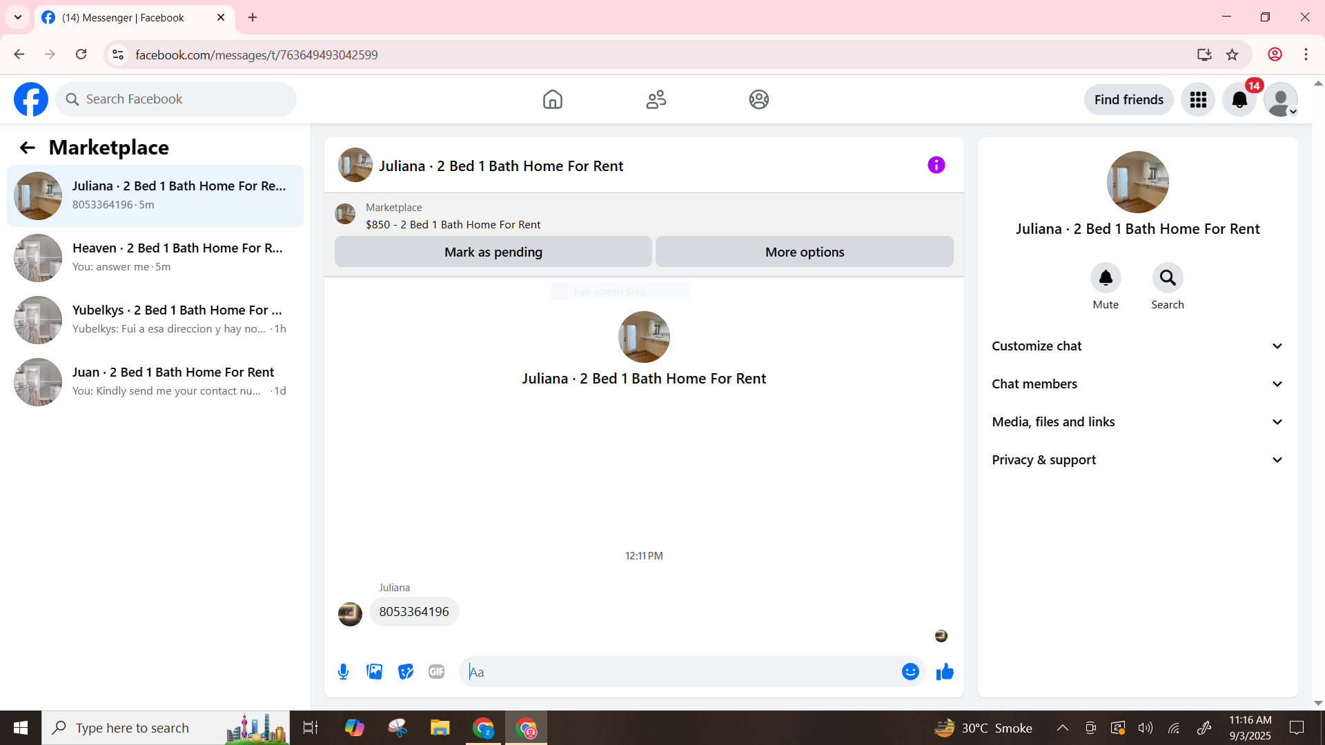
Task: Open the notifications bell with 14 badge
Action: coord(1240,100)
